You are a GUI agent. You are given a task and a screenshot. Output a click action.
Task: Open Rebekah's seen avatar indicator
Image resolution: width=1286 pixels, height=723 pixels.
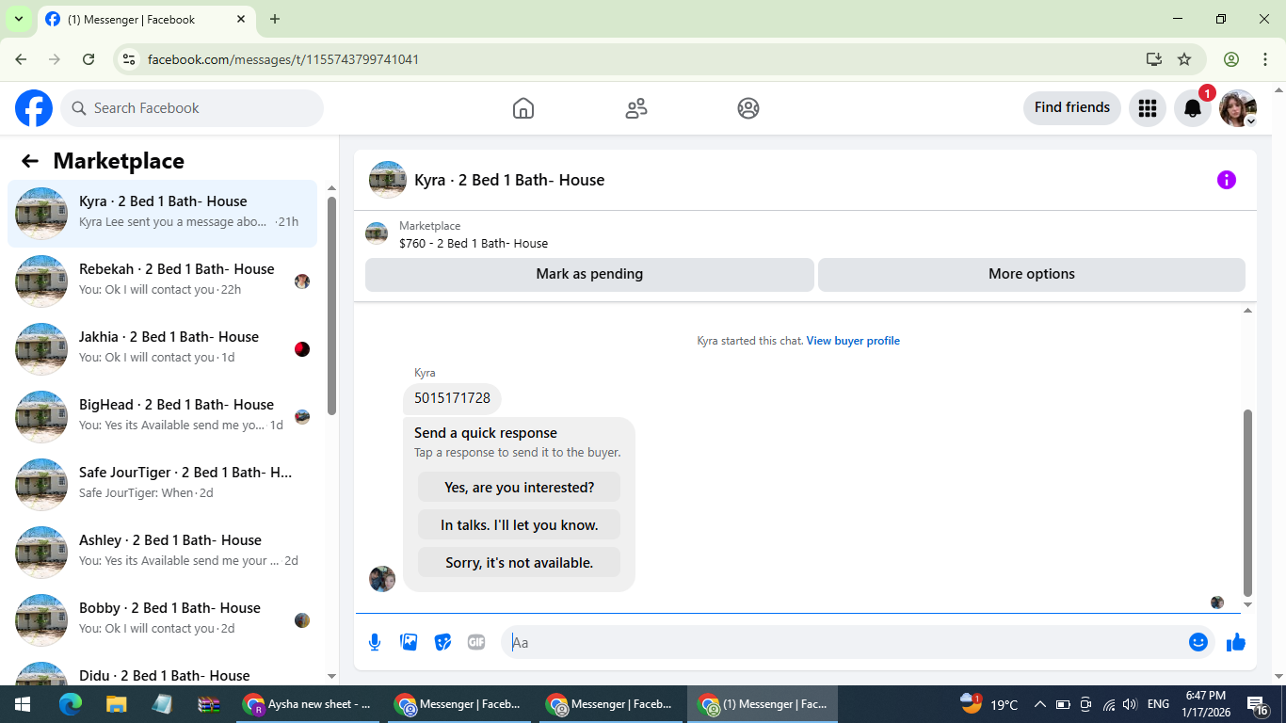tap(302, 281)
